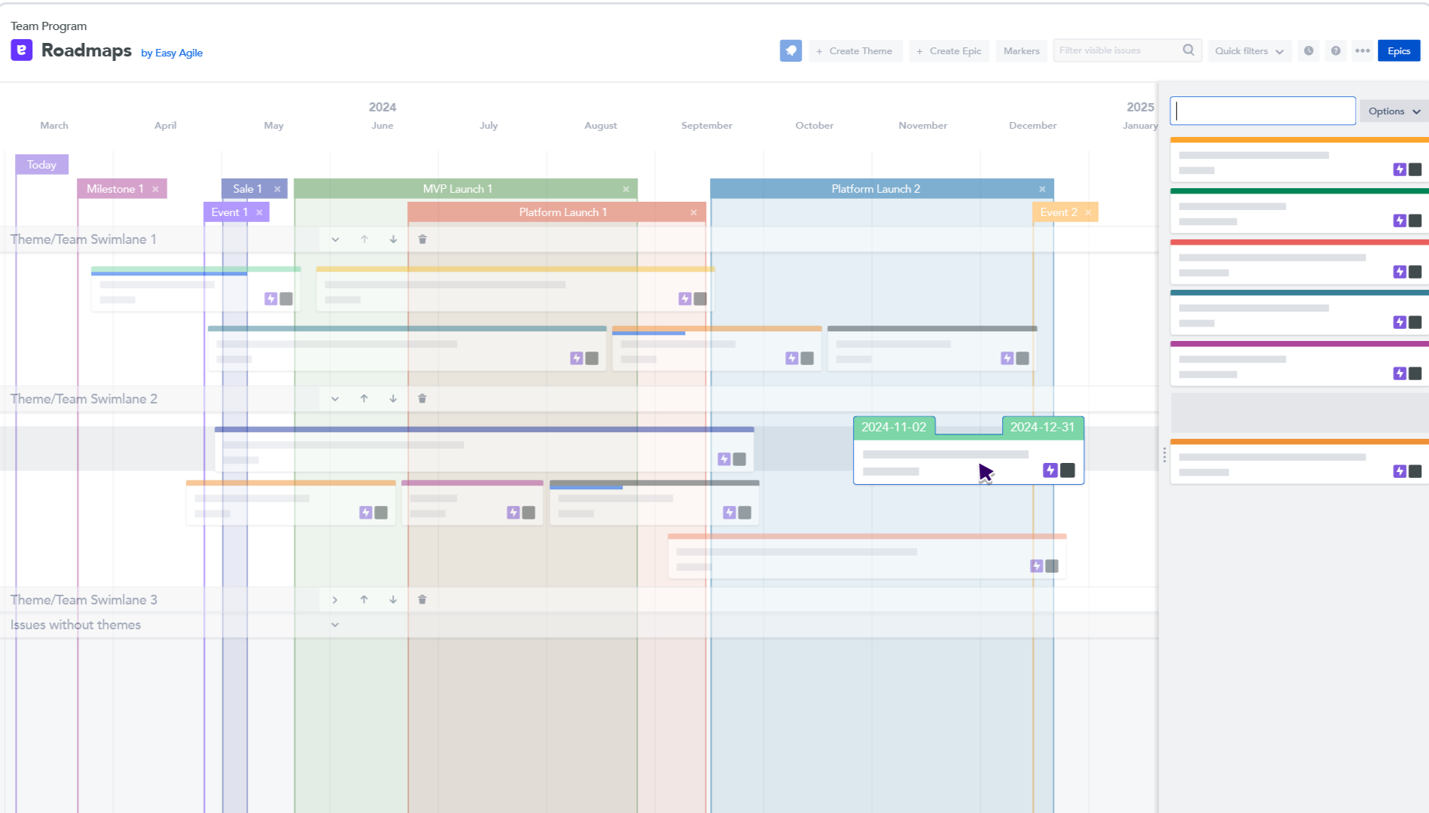Delete Theme/Team Swimlane 1 with trash icon

pyautogui.click(x=422, y=239)
